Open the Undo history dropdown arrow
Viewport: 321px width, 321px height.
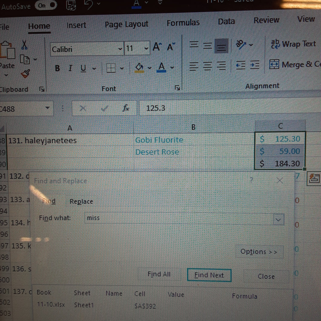coord(99,3)
